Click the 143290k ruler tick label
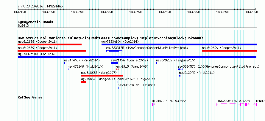The height and width of the screenshot is (121, 265). tap(252, 12)
